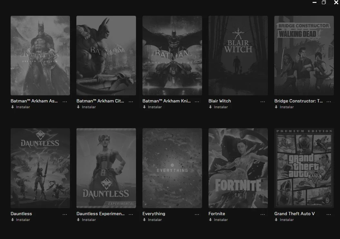This screenshot has height=239, width=340.
Task: Click the 'Fortnite' title text
Action: click(217, 214)
